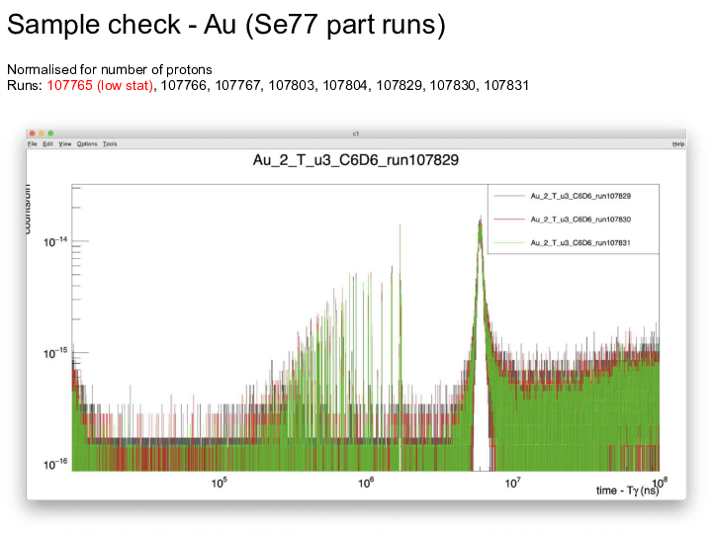Open the Edit menu
712x534 pixels.
(47, 144)
